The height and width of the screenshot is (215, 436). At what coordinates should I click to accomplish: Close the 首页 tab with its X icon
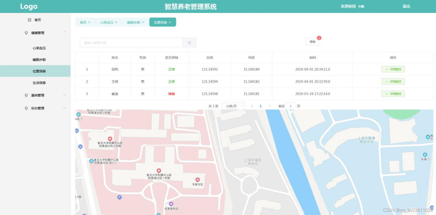[x=89, y=22]
